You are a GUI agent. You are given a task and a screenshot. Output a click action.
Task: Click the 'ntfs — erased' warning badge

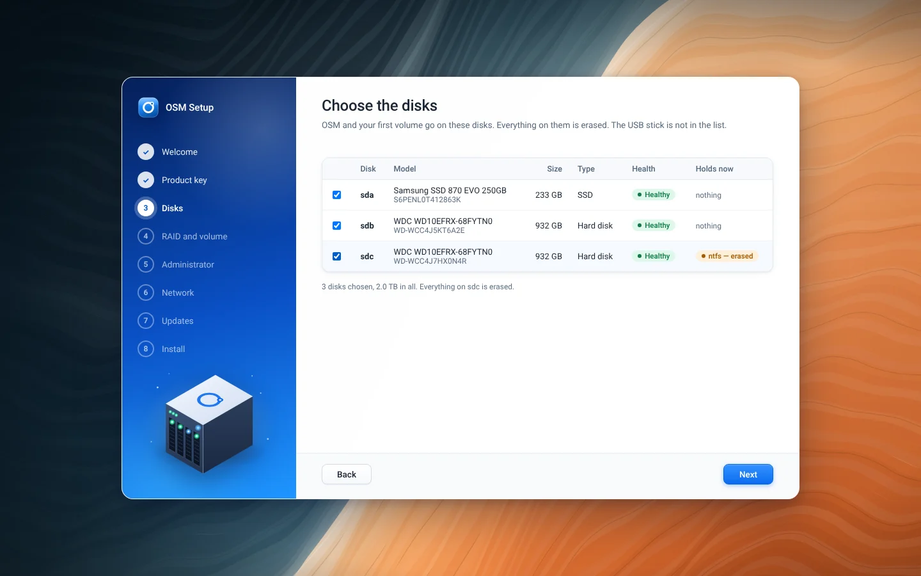(727, 256)
